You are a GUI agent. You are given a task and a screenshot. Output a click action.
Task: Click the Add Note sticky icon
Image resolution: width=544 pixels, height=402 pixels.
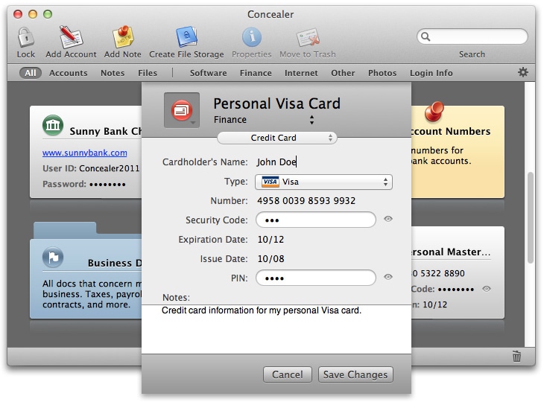[123, 36]
